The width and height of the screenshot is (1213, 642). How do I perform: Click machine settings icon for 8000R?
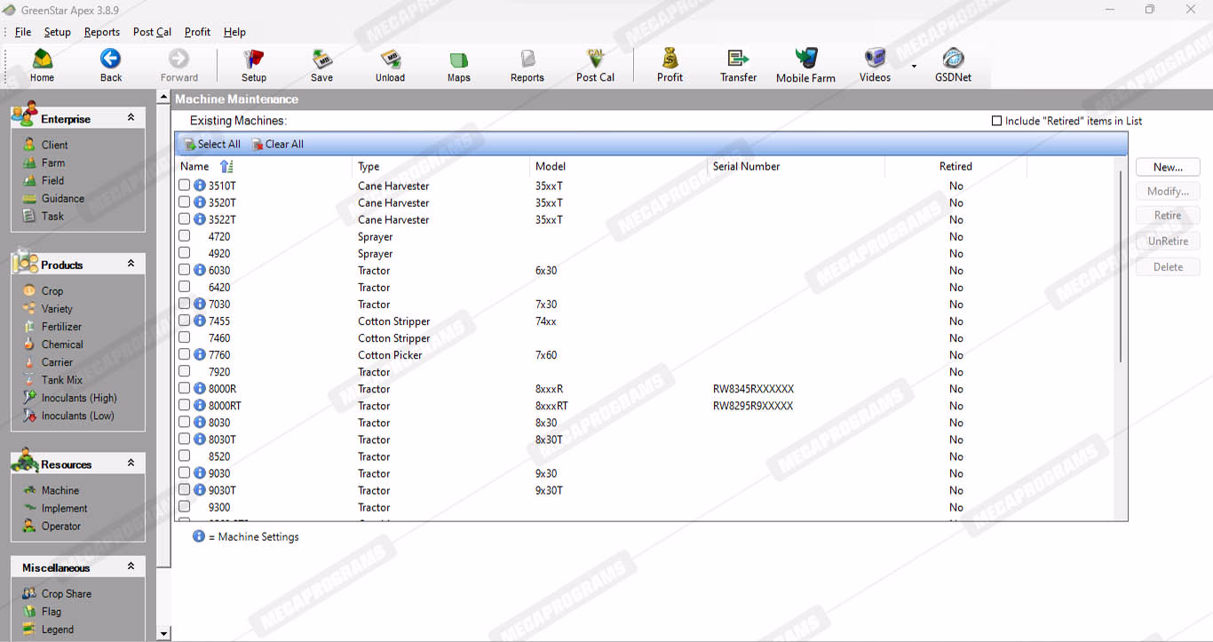pos(200,388)
